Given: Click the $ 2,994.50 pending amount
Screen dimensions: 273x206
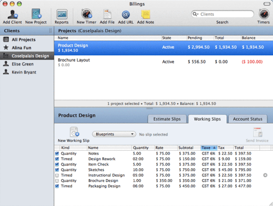Looking at the screenshot, I should pyautogui.click(x=199, y=47).
